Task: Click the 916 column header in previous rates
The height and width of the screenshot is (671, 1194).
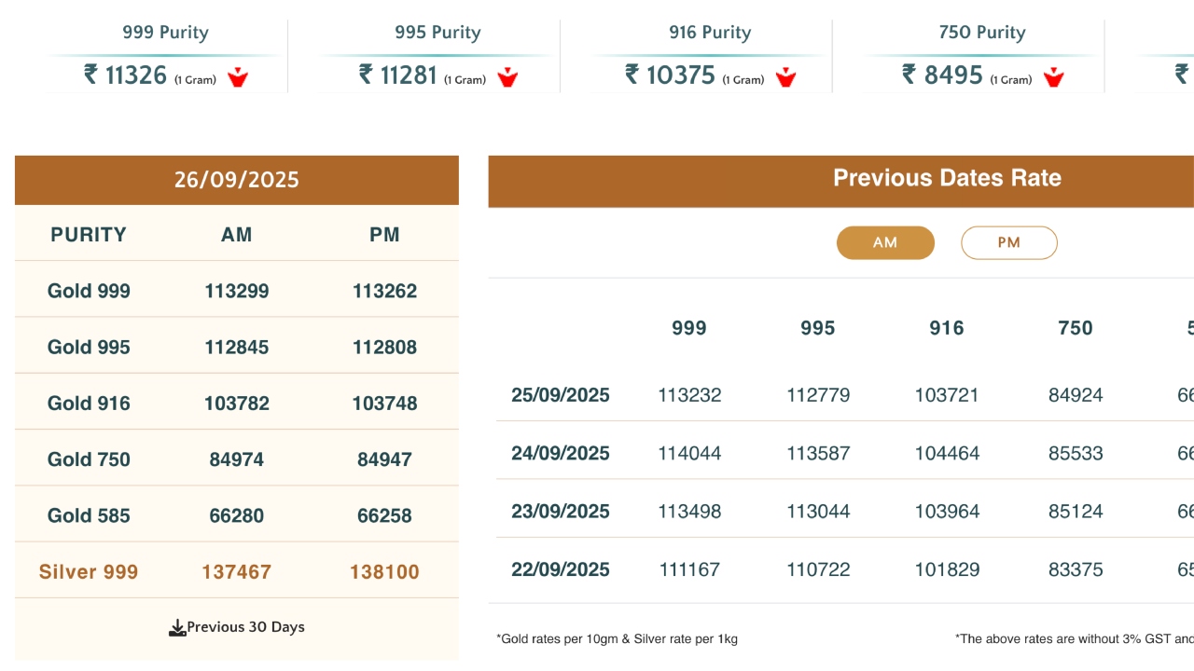Action: point(947,328)
